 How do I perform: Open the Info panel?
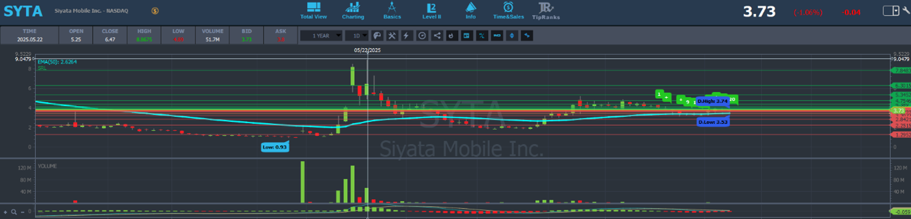click(470, 10)
